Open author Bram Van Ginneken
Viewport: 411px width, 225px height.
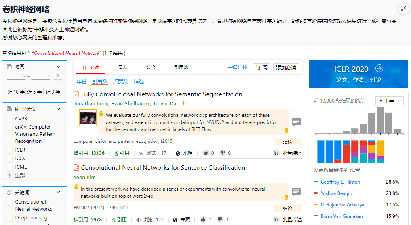(342, 216)
